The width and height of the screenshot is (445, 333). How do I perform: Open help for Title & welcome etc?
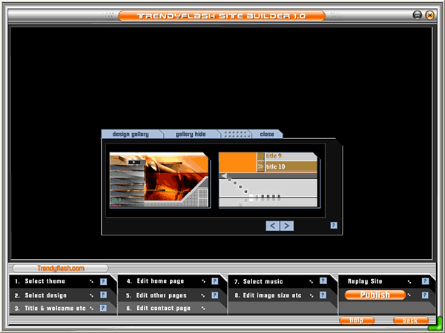tap(103, 308)
